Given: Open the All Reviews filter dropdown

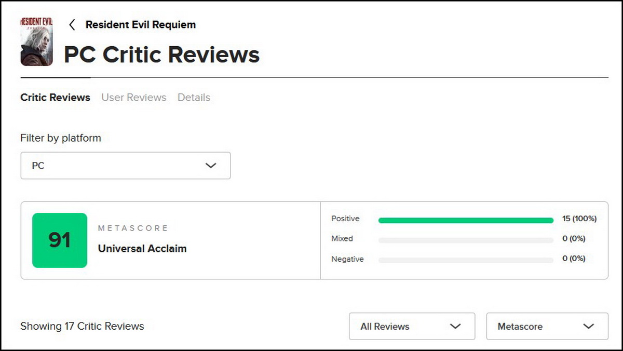Looking at the screenshot, I should [x=412, y=326].
